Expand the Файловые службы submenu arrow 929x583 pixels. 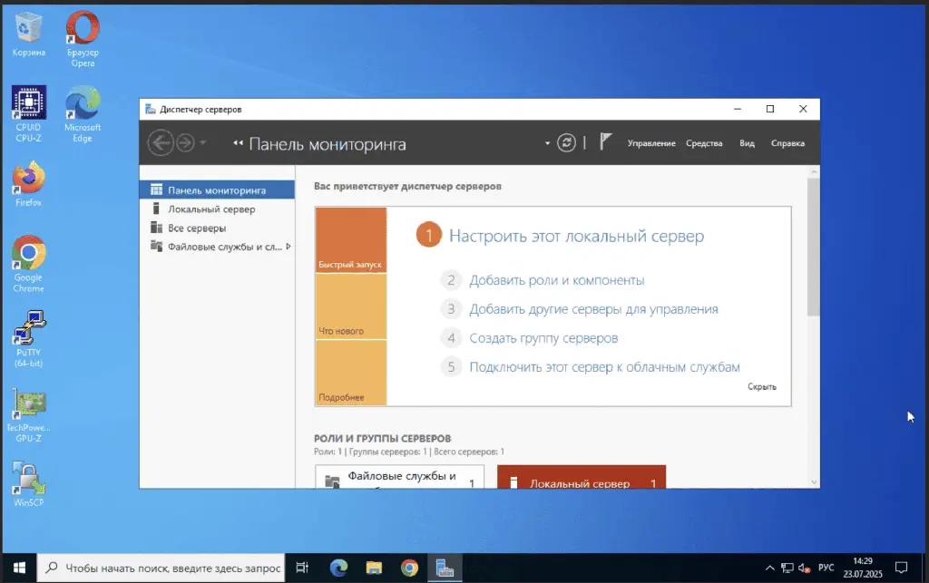(x=288, y=246)
